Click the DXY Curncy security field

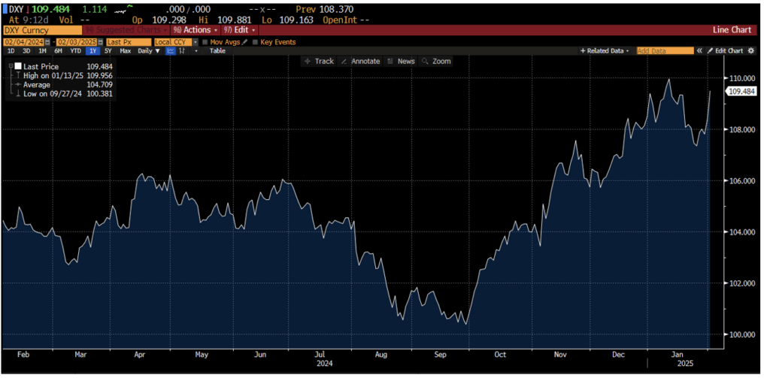coord(43,30)
